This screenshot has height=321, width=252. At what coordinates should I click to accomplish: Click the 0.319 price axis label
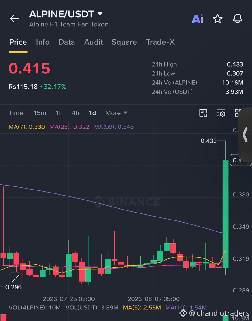(x=241, y=259)
